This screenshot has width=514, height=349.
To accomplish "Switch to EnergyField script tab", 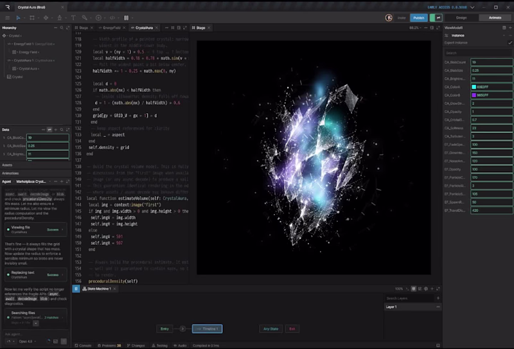I will [x=111, y=28].
